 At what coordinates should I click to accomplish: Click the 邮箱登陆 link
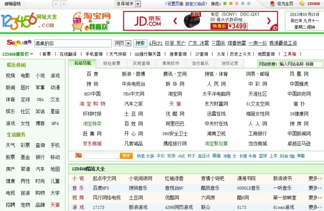click(x=13, y=4)
